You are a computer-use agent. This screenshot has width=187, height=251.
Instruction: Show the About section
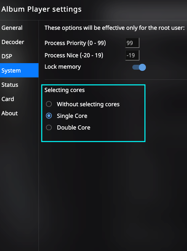19,113
